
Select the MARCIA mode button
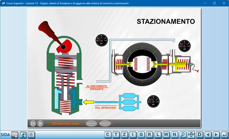(x=91, y=123)
